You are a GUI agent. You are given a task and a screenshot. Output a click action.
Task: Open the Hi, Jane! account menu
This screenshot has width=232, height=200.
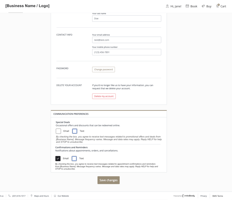click(173, 6)
